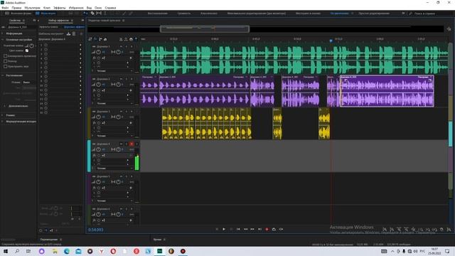Screen dimensions: 455x256
Task: Toggle Skip Selection in transport
Action: 282,229
